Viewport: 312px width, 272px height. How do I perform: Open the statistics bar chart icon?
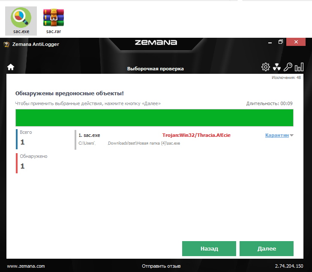pyautogui.click(x=299, y=67)
